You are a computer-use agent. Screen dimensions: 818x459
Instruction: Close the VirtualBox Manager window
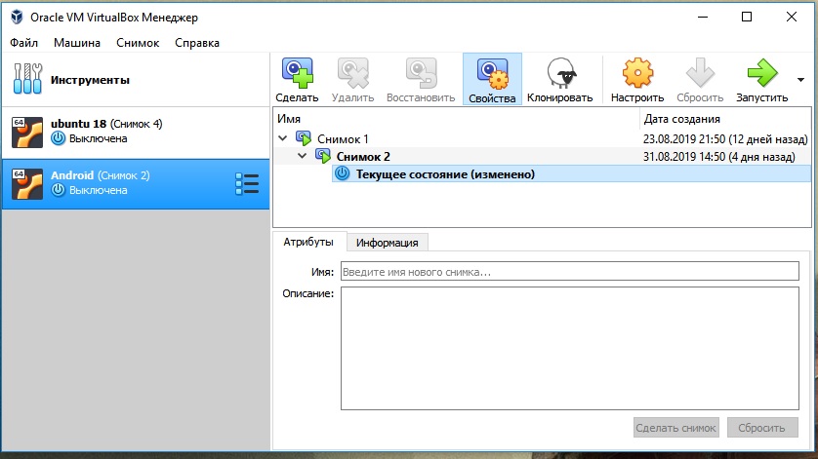pos(792,18)
